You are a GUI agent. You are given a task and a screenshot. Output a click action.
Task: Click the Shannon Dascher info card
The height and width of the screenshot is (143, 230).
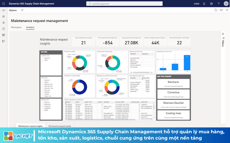tap(173, 105)
